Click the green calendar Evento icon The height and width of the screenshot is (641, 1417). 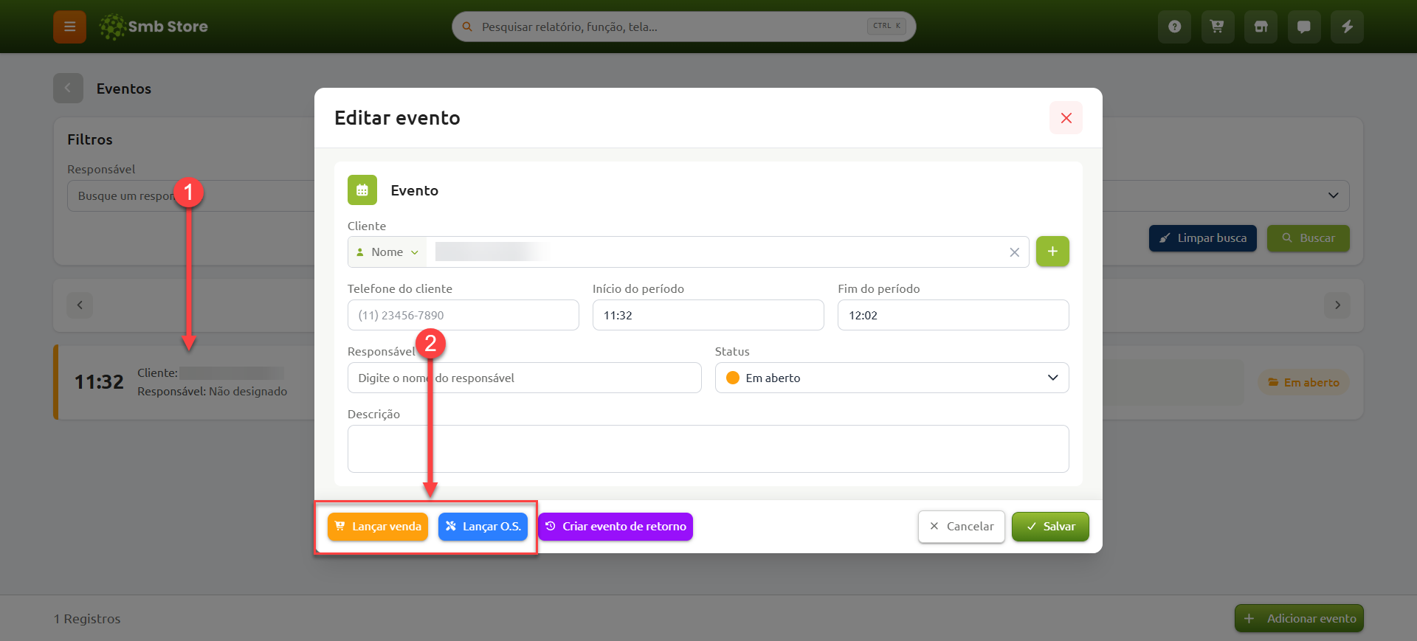(x=362, y=190)
